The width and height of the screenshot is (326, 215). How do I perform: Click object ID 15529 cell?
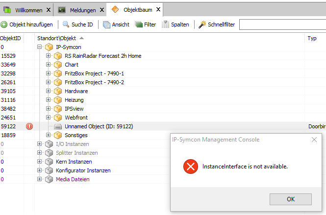click(x=8, y=56)
